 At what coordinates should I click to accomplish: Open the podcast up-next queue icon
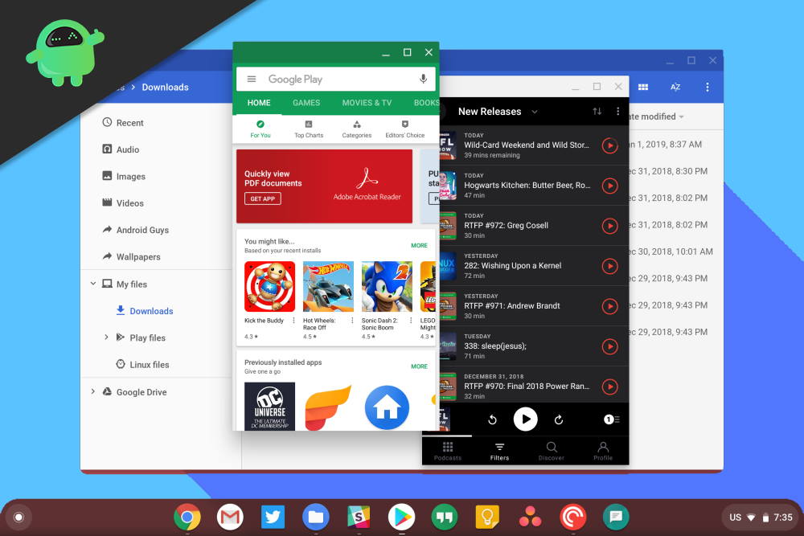611,419
